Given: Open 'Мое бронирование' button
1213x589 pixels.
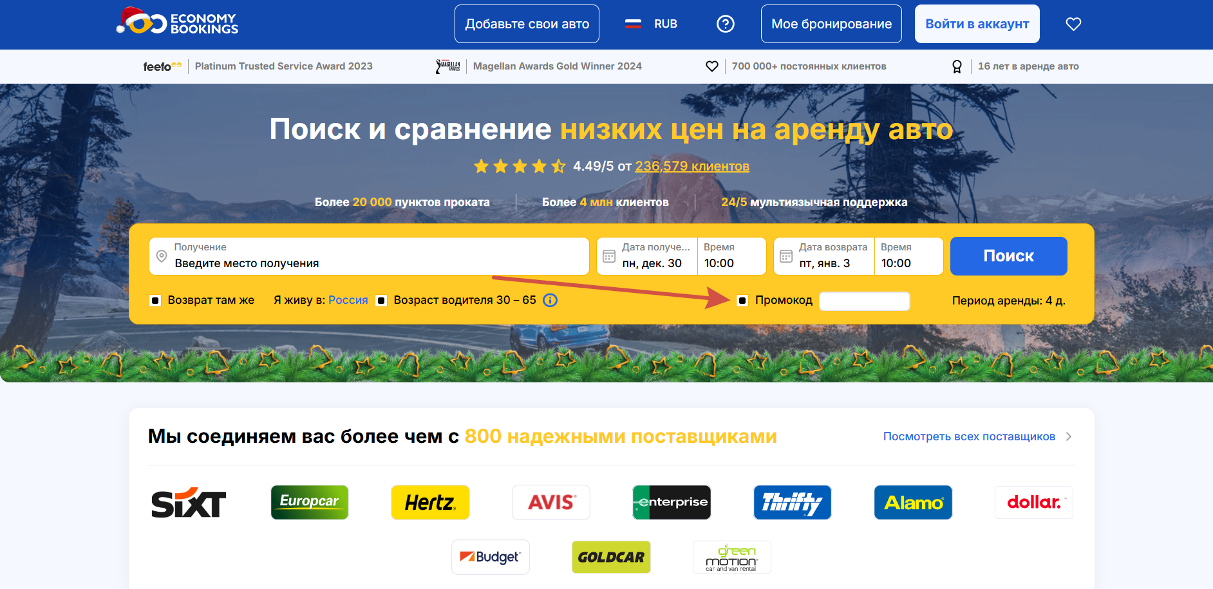Looking at the screenshot, I should 831,24.
